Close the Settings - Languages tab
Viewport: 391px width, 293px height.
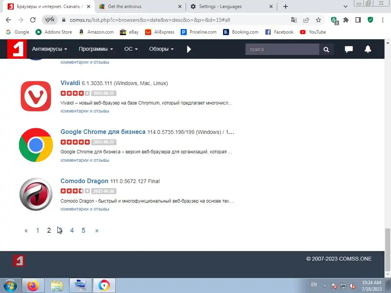point(271,7)
